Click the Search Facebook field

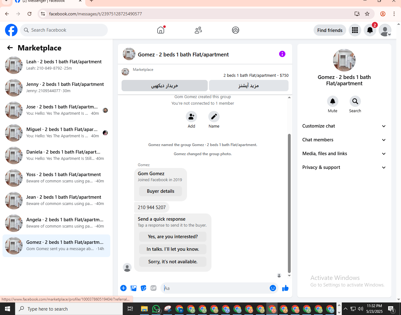pos(64,30)
